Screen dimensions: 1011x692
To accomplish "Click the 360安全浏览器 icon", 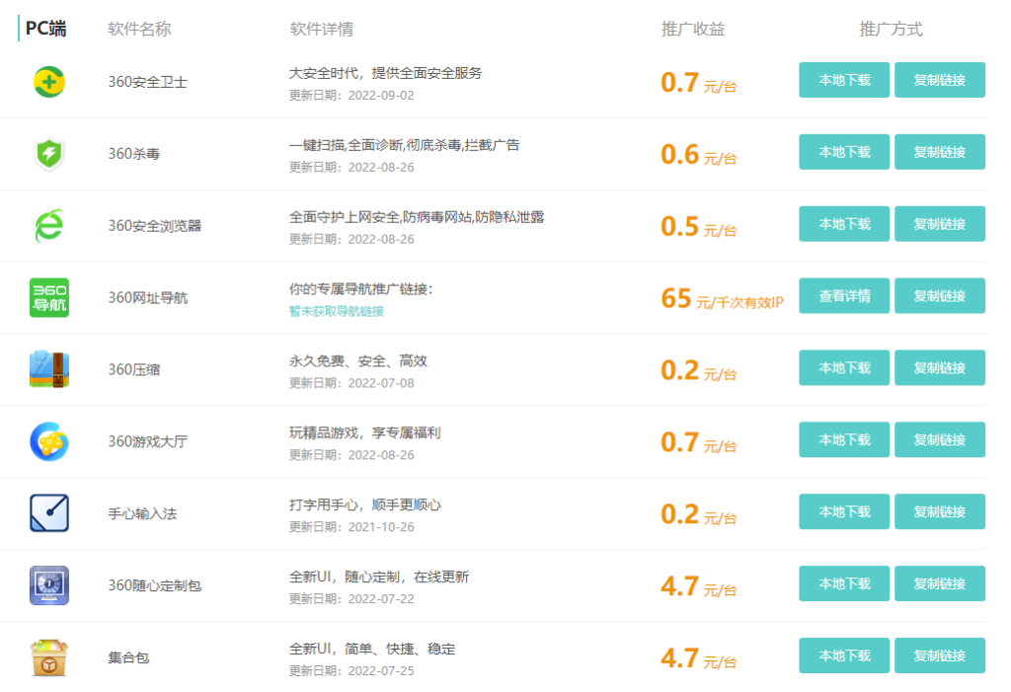I will pos(49,226).
